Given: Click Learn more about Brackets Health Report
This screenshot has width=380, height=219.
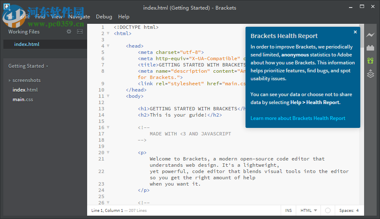Looking at the screenshot, I should (x=298, y=118).
